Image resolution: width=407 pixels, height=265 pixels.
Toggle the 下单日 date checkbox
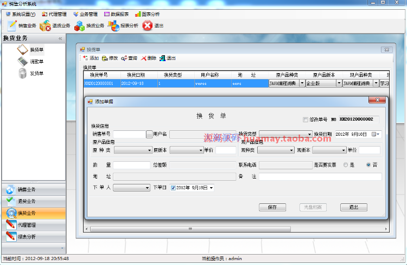click(x=173, y=188)
